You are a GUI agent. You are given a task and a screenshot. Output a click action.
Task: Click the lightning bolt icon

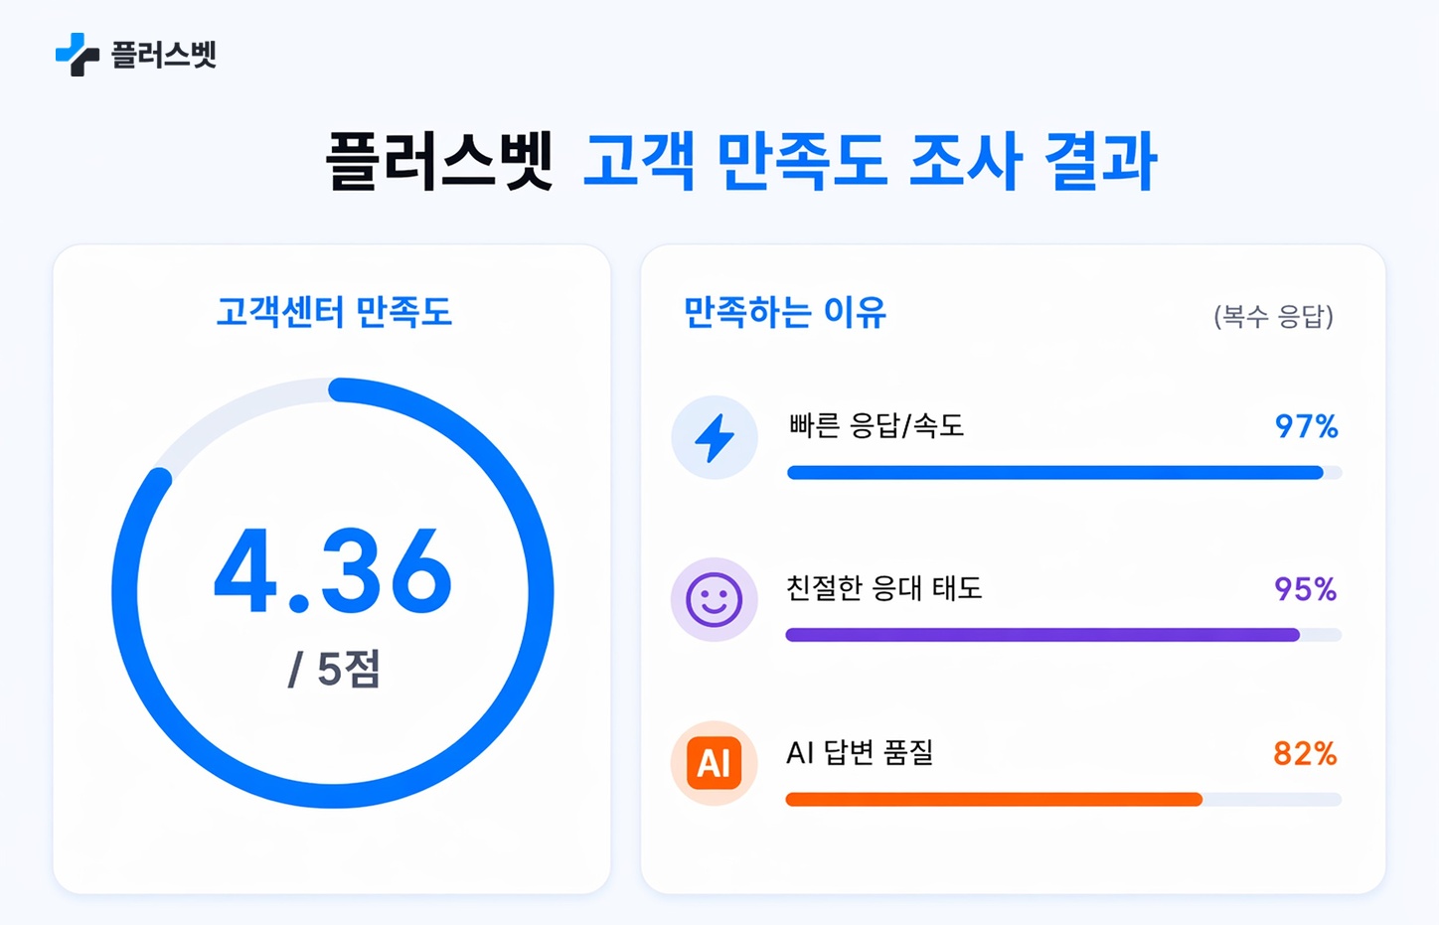715,438
